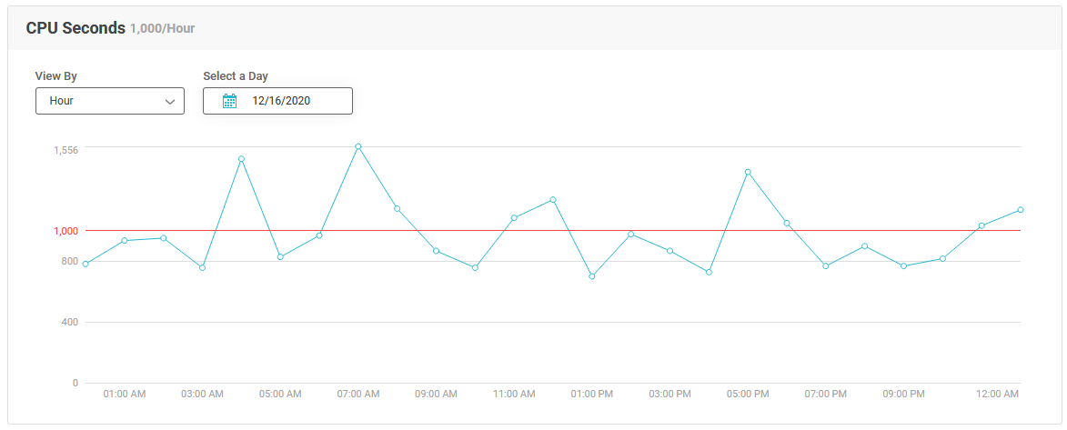This screenshot has height=430, width=1067.
Task: Click the 01:00 AM axis label
Action: coord(125,394)
